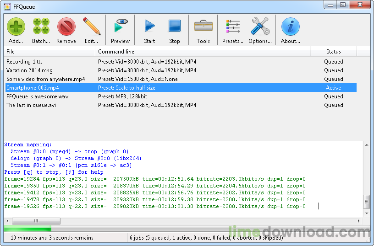
Task: Click the console's horizontal scrollbar thumb
Action: pos(30,221)
